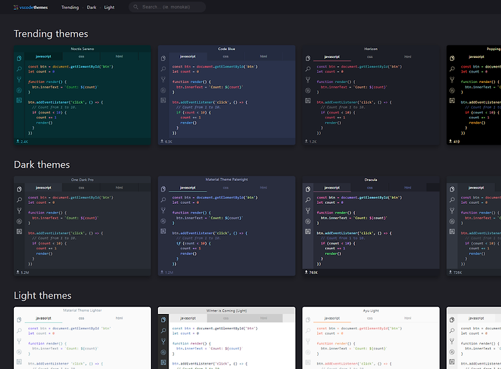This screenshot has width=501, height=369.
Task: Click the search icon in Dracula card
Action: [308, 200]
